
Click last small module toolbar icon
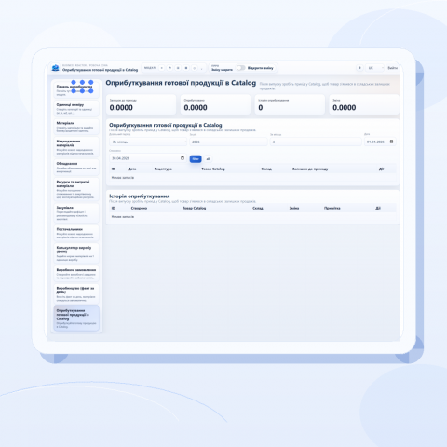[202, 68]
